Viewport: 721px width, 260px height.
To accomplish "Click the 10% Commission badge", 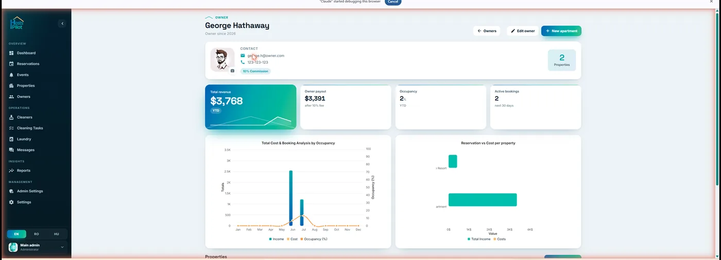I will point(255,71).
